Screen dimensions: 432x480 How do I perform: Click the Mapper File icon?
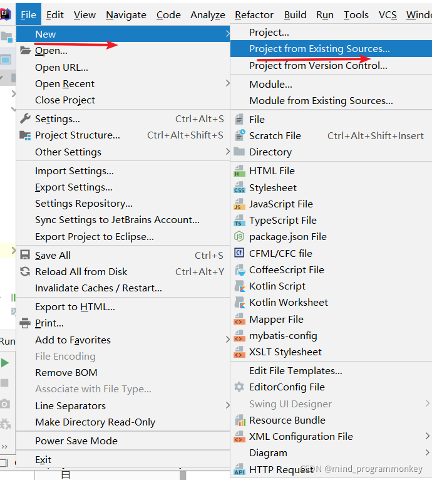pyautogui.click(x=239, y=319)
